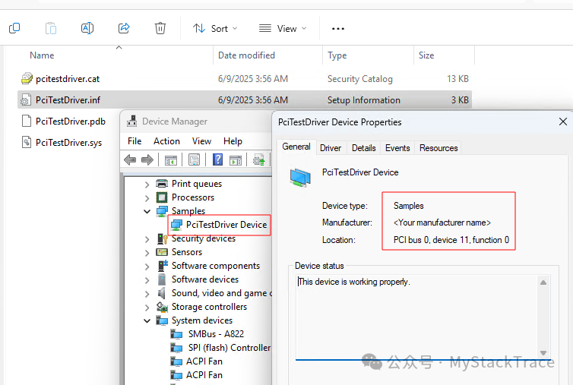Select the PciTestDriver.sys file

tap(68, 143)
